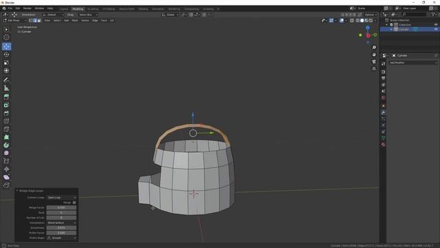Select the Smooth tool
The width and height of the screenshot is (440, 248).
click(x=6, y=153)
